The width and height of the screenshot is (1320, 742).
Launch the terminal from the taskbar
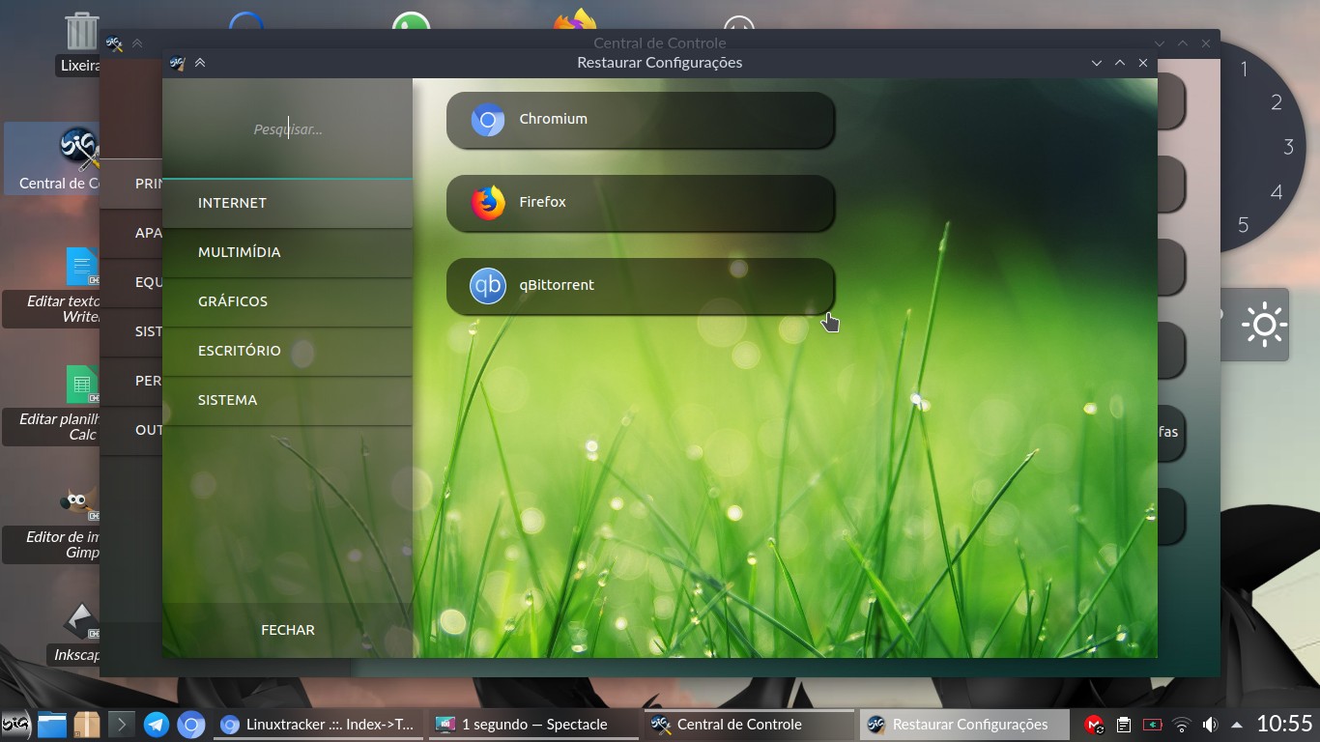point(121,724)
